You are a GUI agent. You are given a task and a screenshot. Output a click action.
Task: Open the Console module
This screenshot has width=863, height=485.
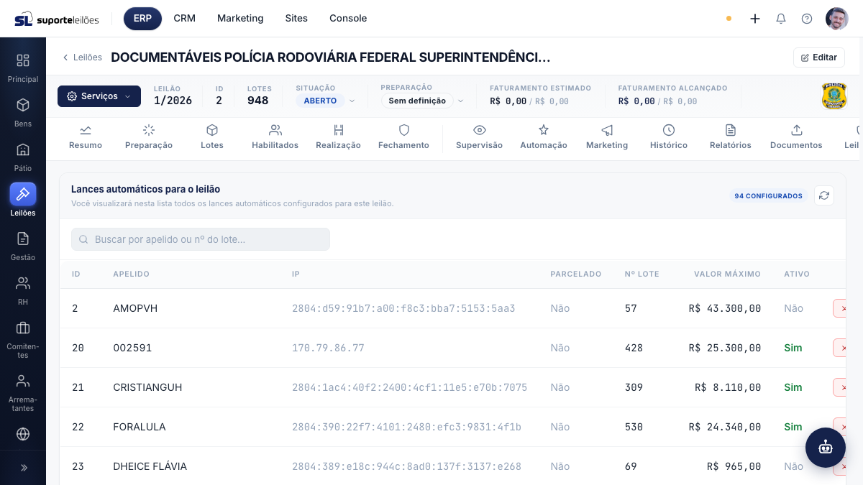coord(348,19)
